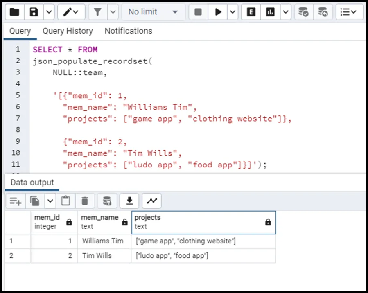Click the Delete row trash icon
Viewport: 368px width, 293px height.
pyautogui.click(x=85, y=201)
